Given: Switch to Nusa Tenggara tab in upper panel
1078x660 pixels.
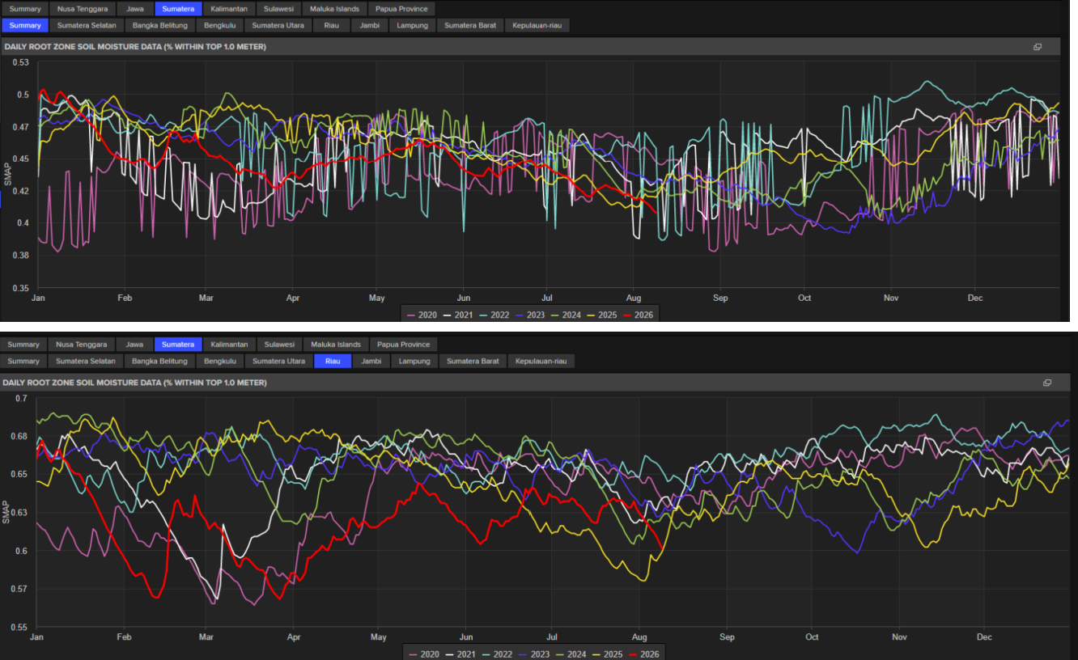Looking at the screenshot, I should pyautogui.click(x=83, y=9).
